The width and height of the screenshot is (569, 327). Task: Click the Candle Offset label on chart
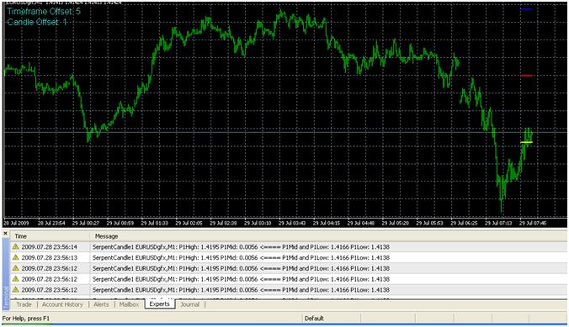pos(37,22)
